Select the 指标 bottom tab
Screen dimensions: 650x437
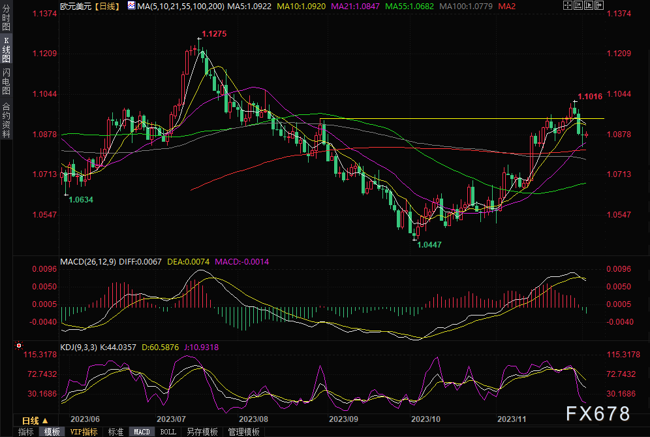[26, 432]
